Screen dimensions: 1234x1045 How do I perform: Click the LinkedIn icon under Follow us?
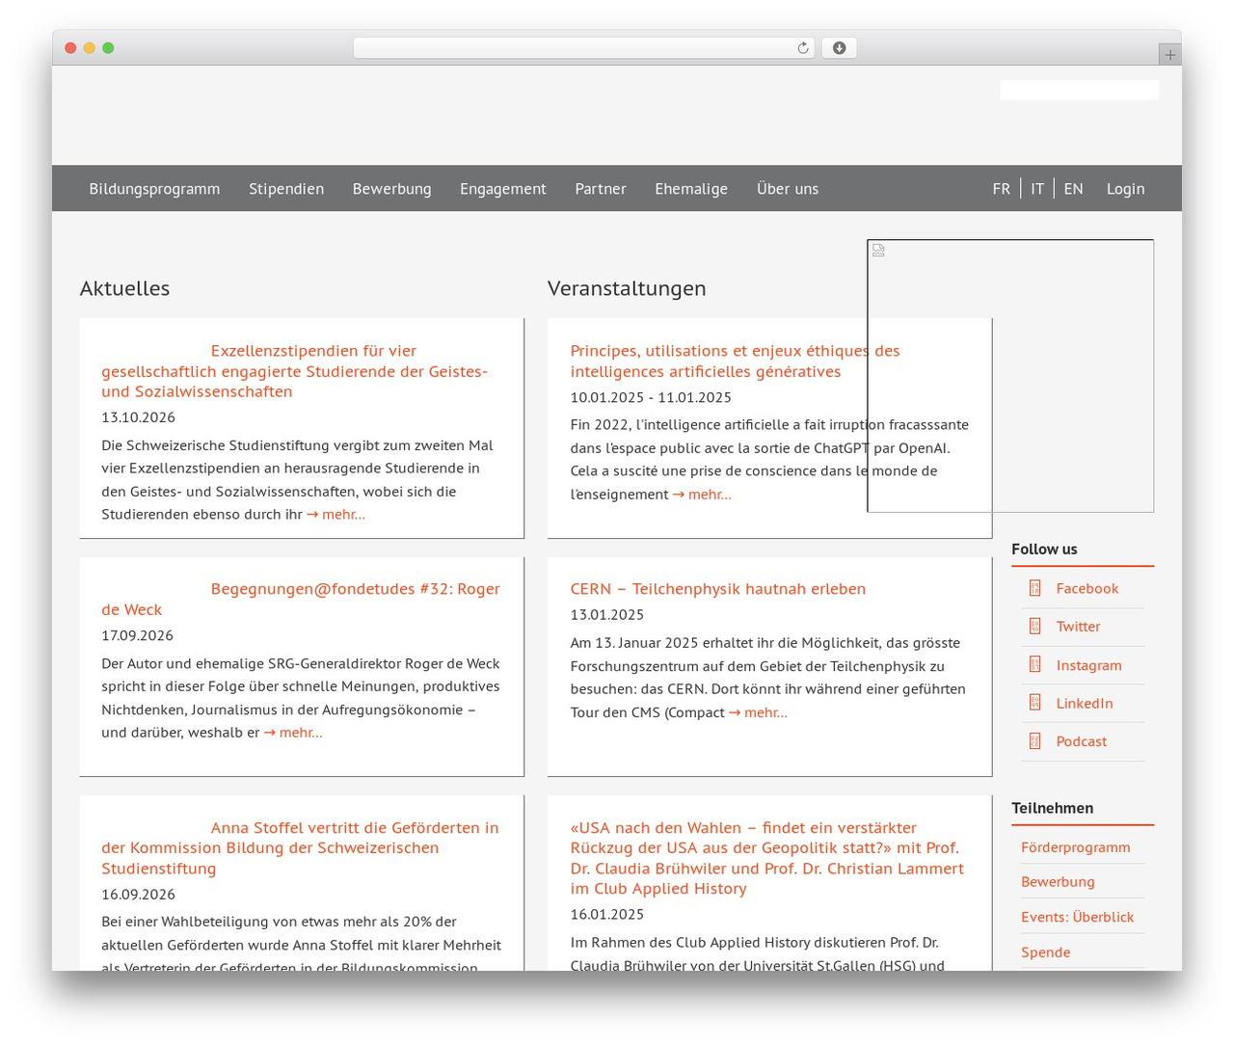point(1034,703)
